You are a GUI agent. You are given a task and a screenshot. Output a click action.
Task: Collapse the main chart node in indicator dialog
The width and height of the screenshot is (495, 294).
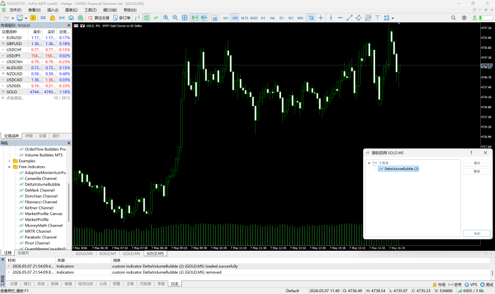pyautogui.click(x=369, y=163)
